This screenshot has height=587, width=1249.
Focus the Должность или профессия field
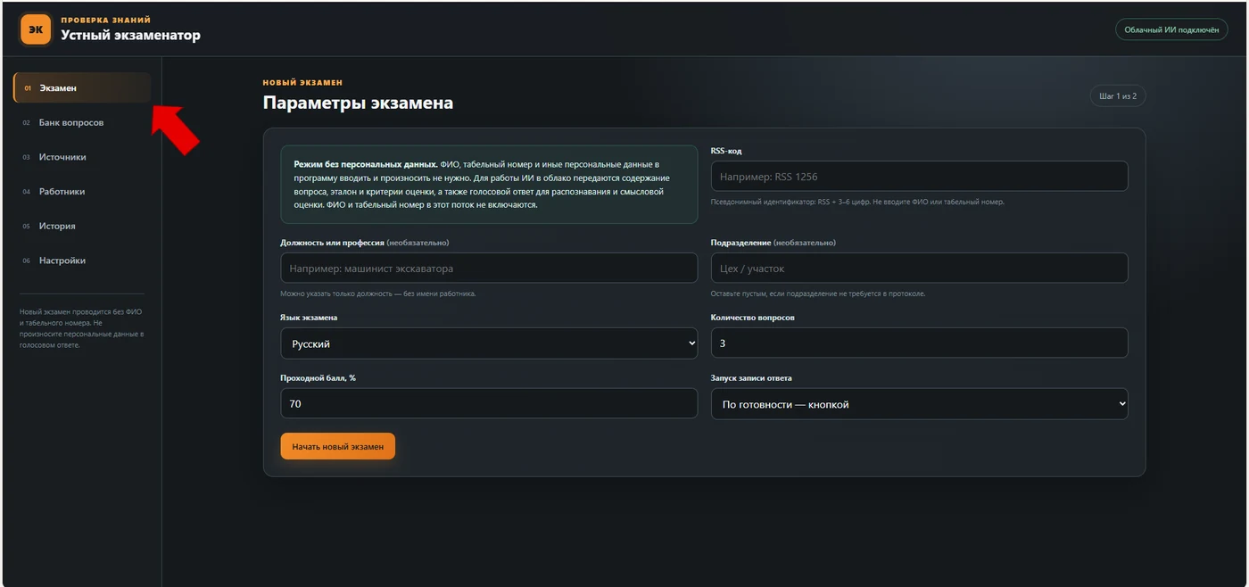[489, 268]
